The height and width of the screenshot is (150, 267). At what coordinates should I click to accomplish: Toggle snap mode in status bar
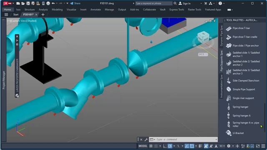pos(156,146)
